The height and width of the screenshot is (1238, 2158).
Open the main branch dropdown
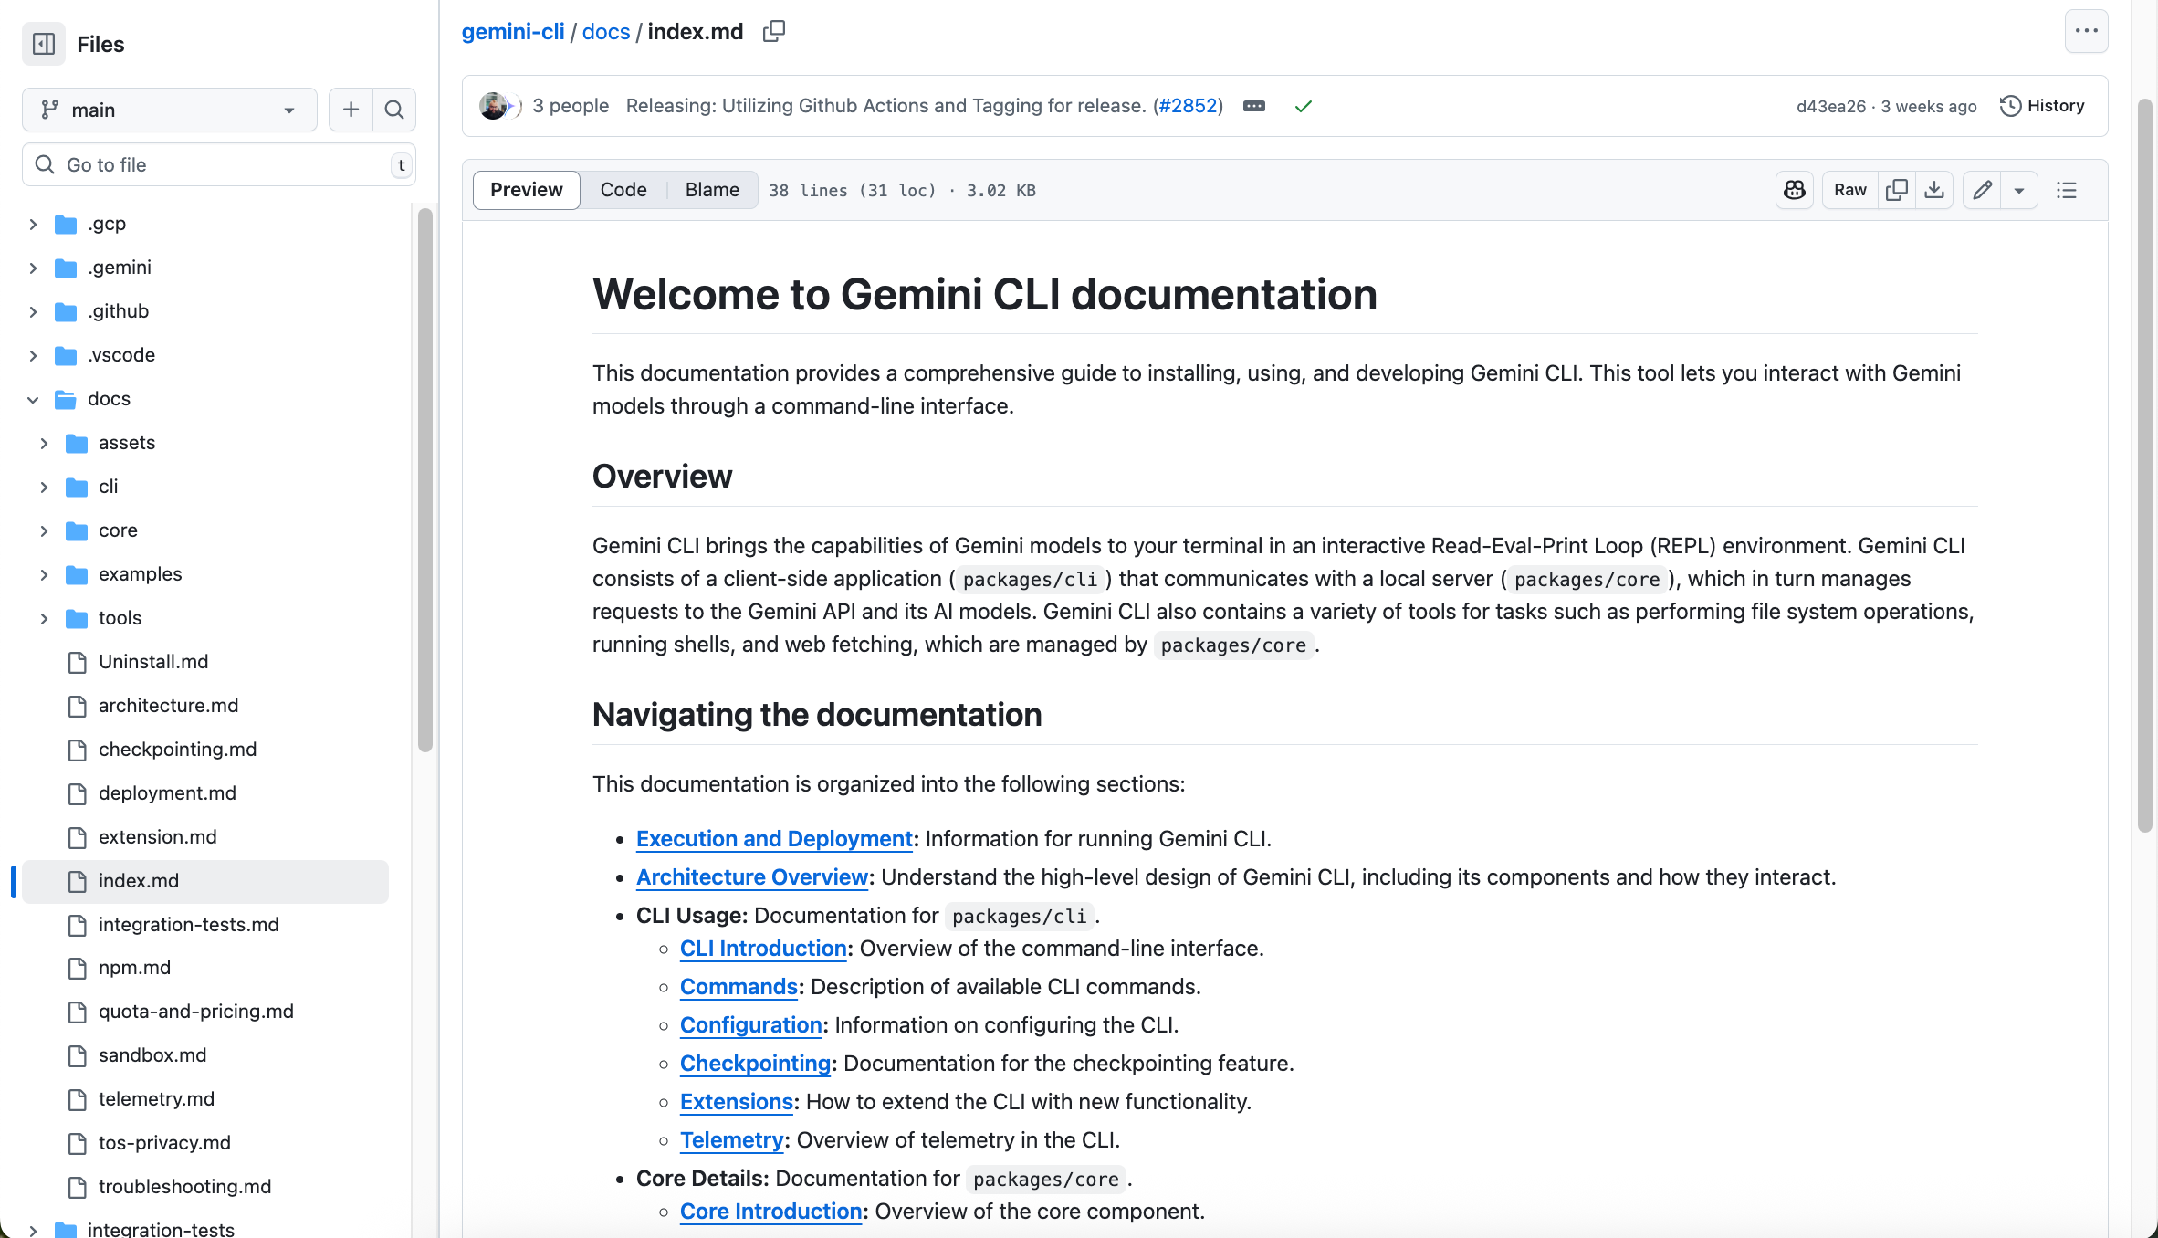[x=169, y=110]
